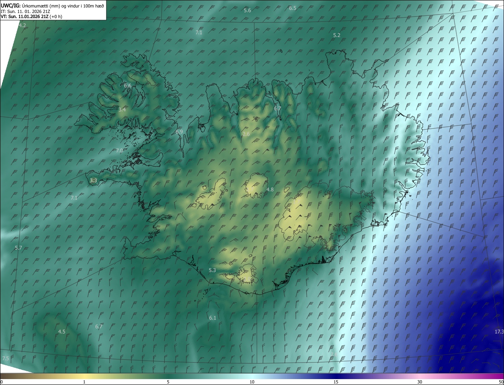Screen dimensions: 504x385
Task: Click the 7.0 value over the western bay
Action: click(x=119, y=151)
